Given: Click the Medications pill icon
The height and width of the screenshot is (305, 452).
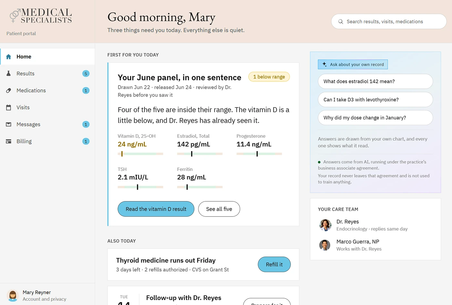Looking at the screenshot, I should tap(9, 91).
